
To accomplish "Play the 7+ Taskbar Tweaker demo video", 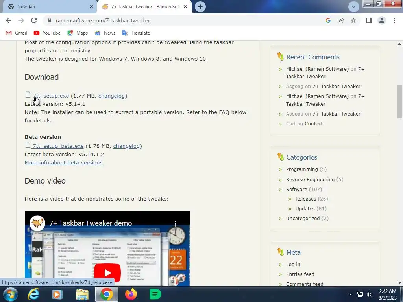I will point(107,273).
